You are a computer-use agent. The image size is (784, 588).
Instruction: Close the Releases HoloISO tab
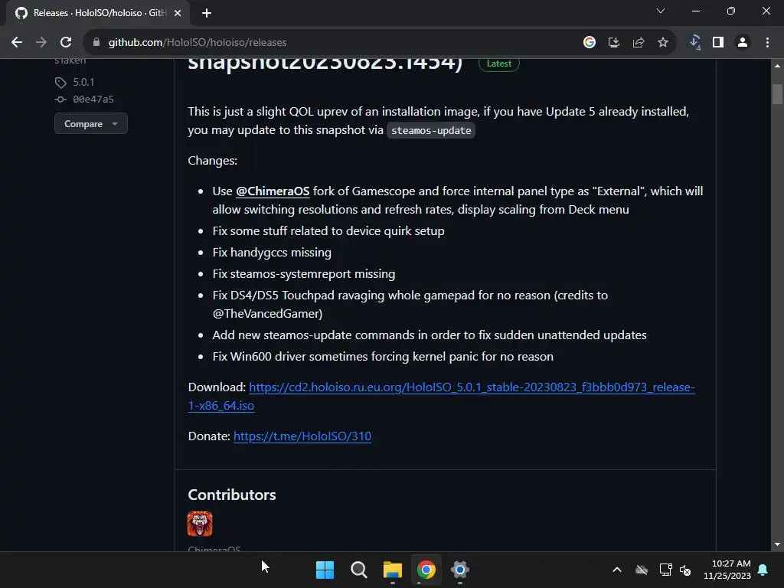pyautogui.click(x=178, y=13)
